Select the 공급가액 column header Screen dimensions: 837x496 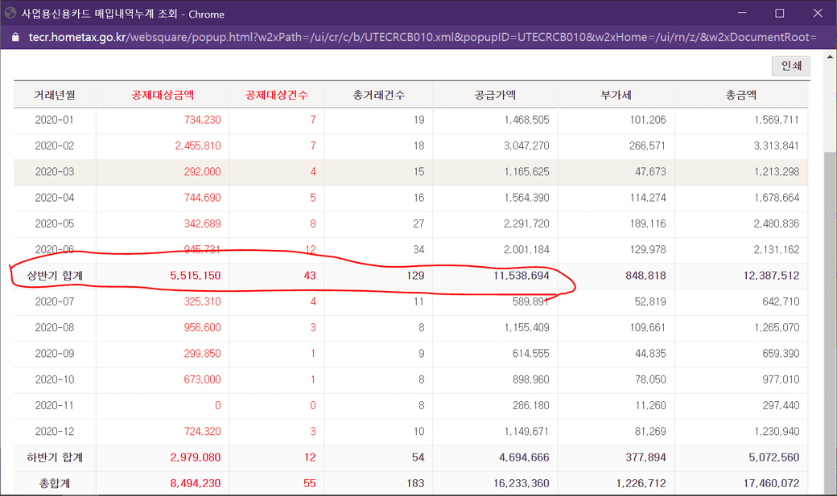495,95
